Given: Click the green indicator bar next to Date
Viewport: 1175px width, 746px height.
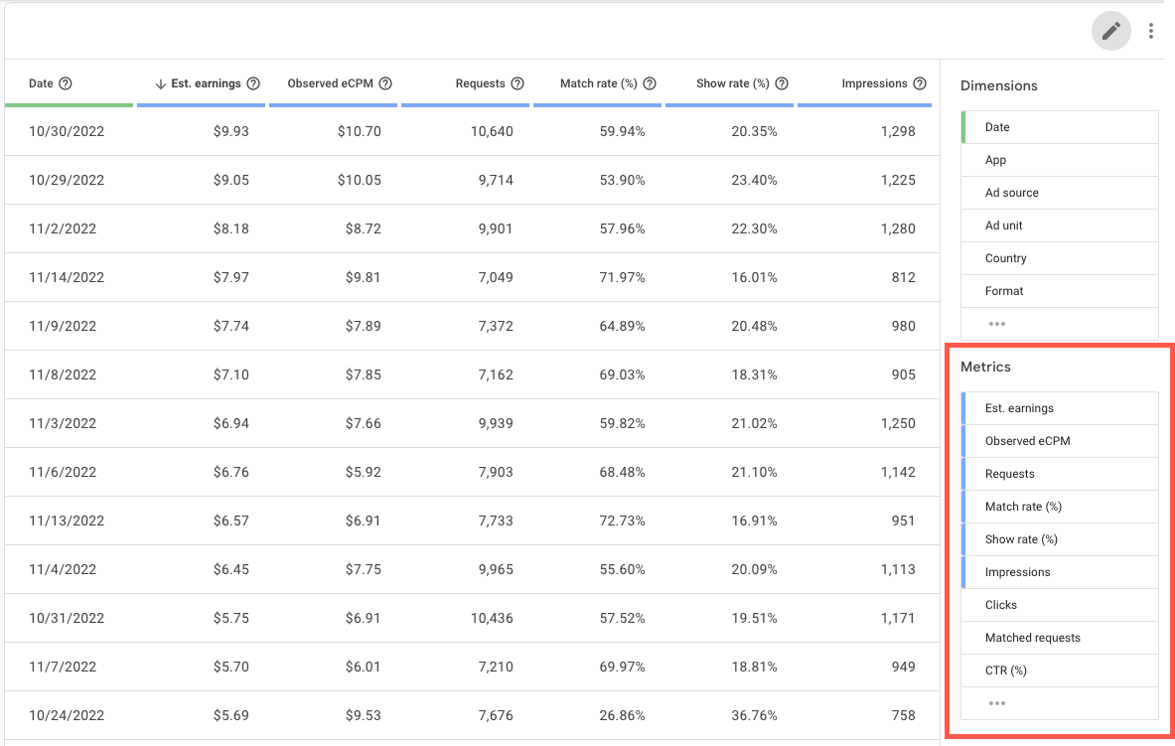Looking at the screenshot, I should click(x=962, y=126).
